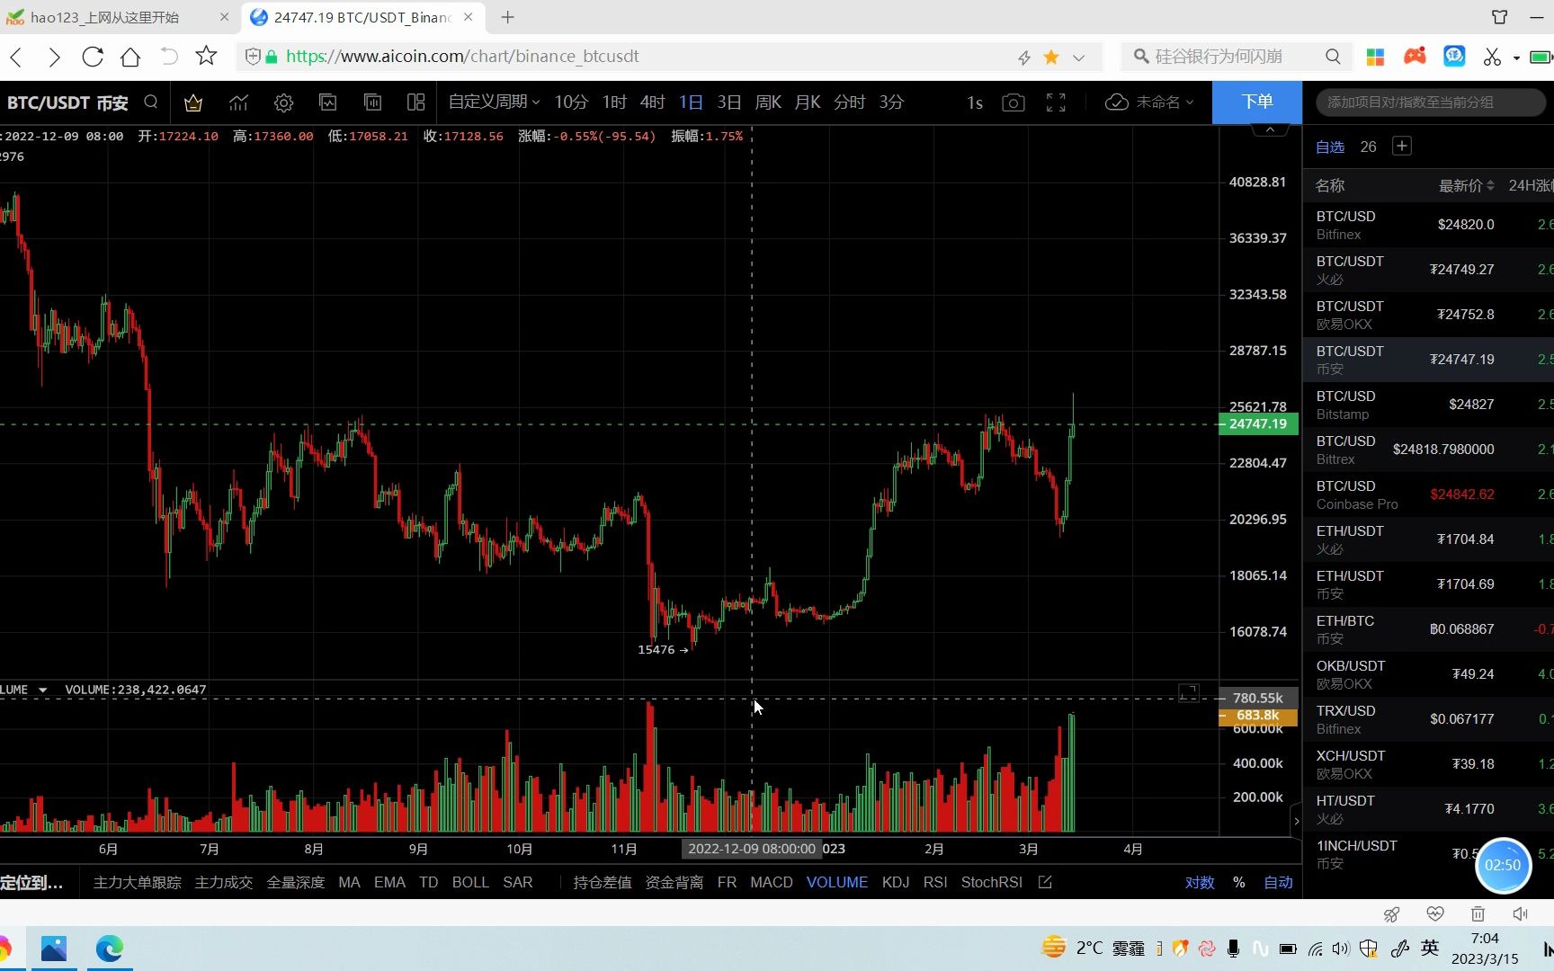Open the multi-chart layout icon
The height and width of the screenshot is (971, 1554).
tap(415, 102)
